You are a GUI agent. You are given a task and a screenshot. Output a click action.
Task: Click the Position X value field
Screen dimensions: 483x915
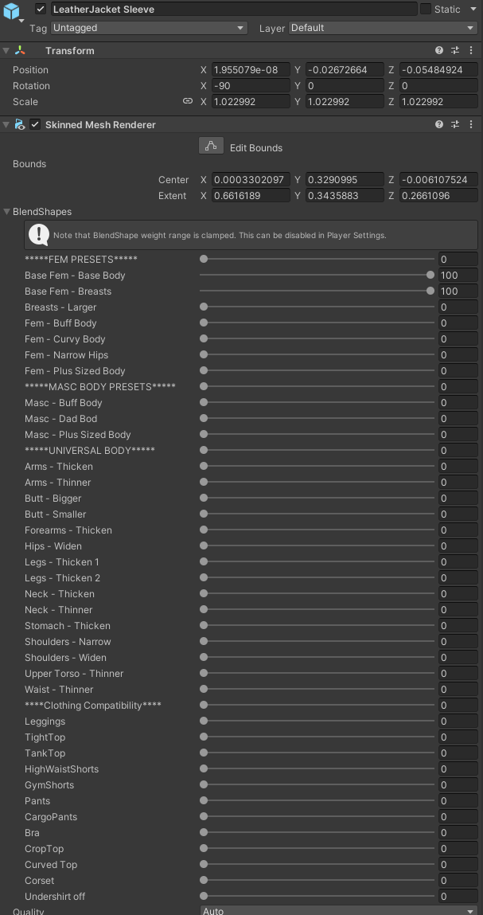[x=251, y=70]
